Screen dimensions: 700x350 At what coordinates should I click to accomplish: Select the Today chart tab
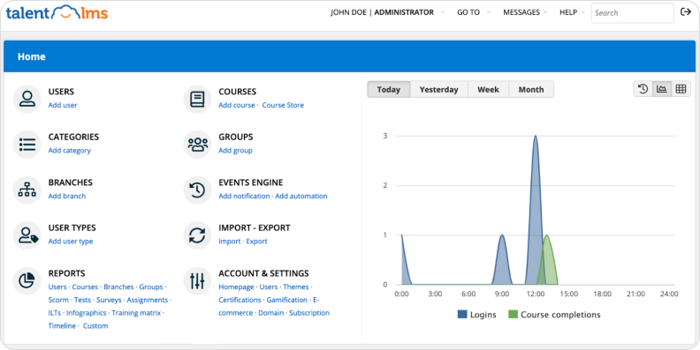388,90
